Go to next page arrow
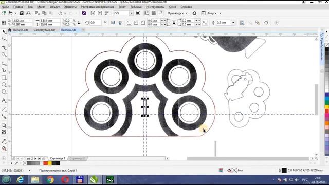 35,159
